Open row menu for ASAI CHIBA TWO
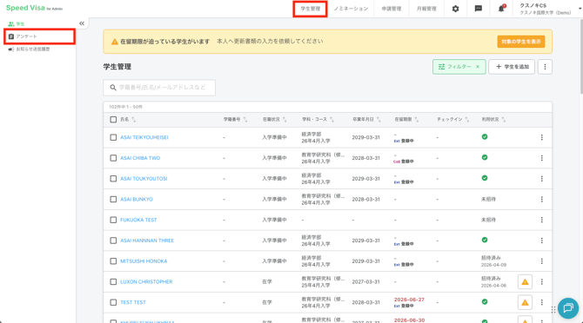 click(x=542, y=158)
